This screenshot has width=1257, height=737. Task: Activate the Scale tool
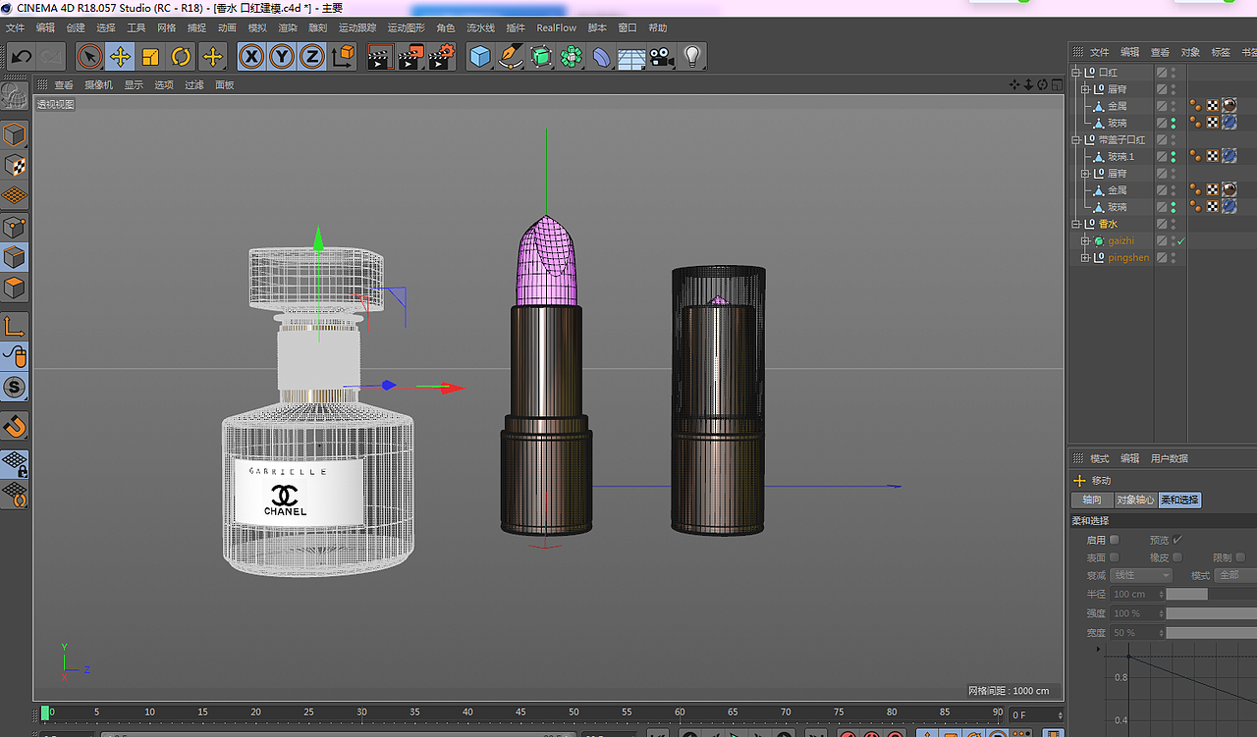pos(151,57)
